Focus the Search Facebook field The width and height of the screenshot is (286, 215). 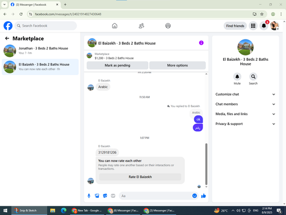click(46, 26)
